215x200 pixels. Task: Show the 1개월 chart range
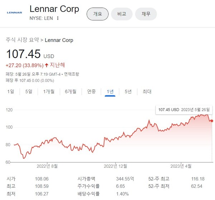[x=49, y=92]
